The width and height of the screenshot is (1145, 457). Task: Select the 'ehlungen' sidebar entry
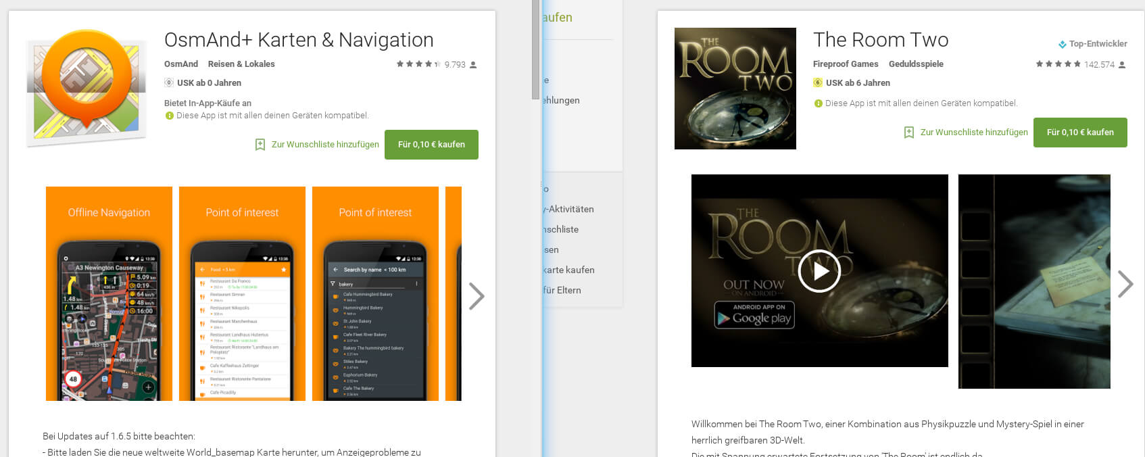(562, 100)
